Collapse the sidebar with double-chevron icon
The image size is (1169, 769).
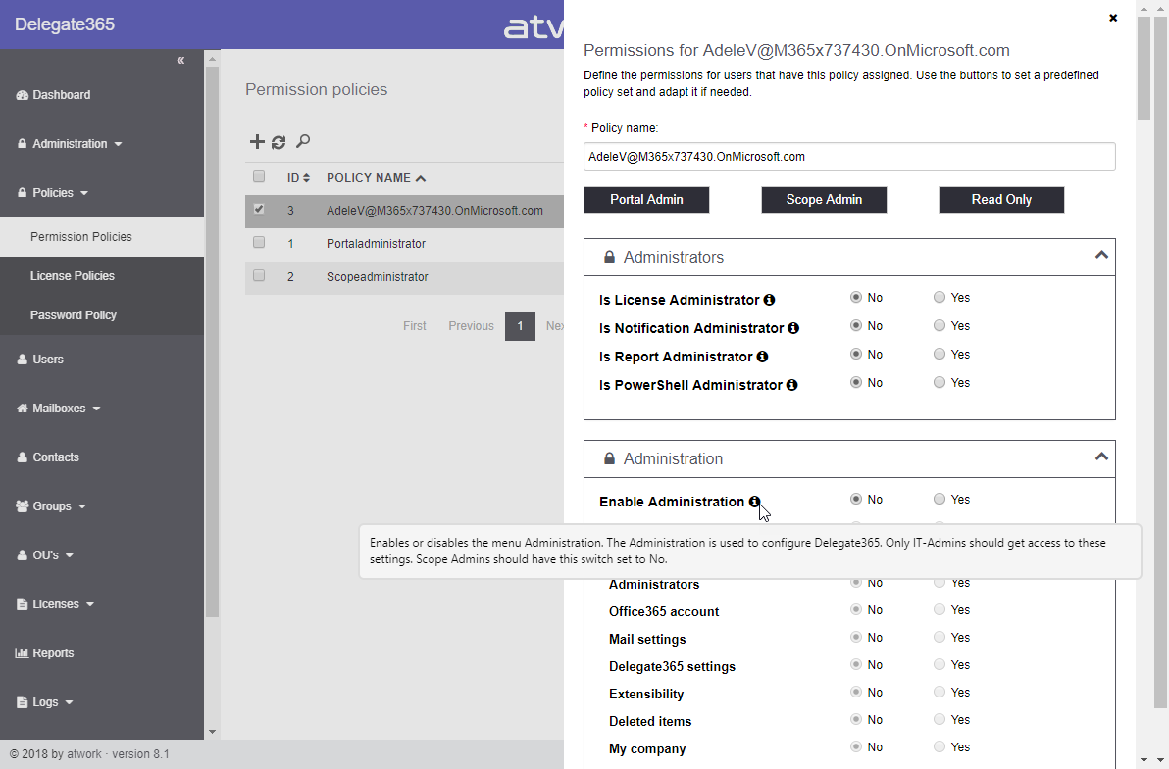tap(180, 61)
